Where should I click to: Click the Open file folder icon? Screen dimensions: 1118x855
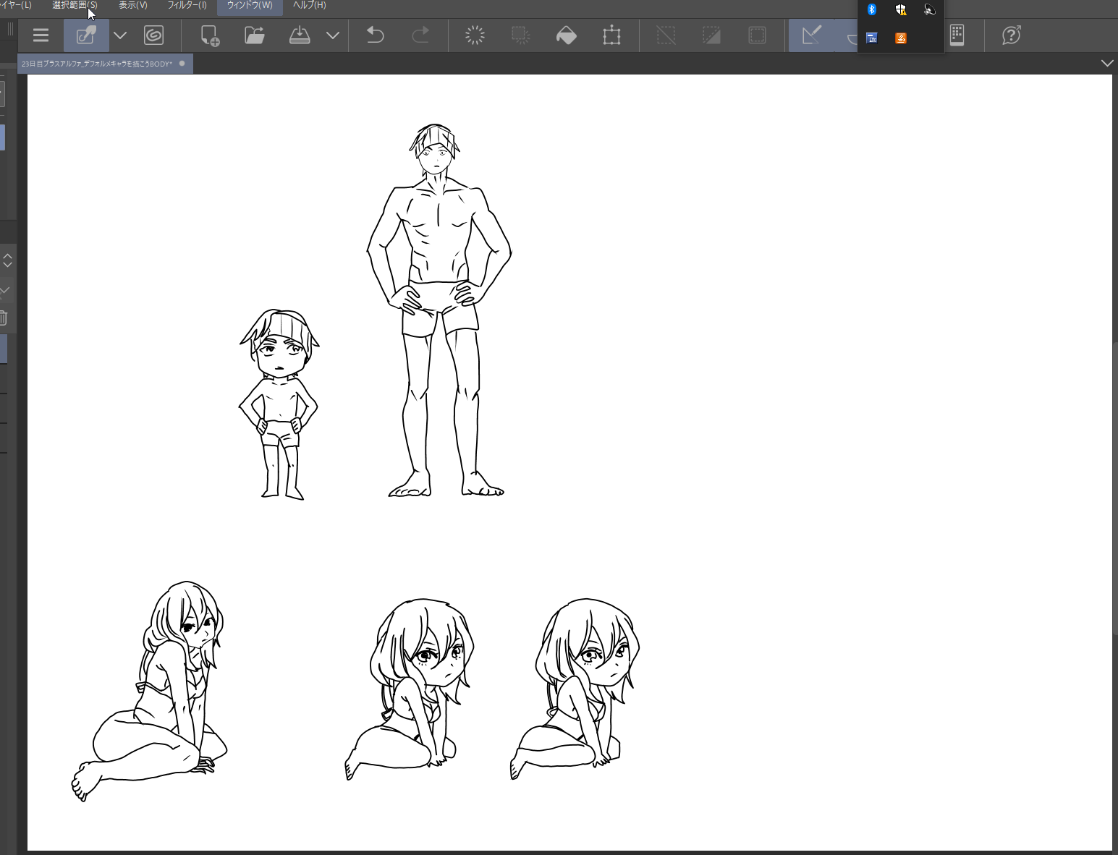coord(254,35)
